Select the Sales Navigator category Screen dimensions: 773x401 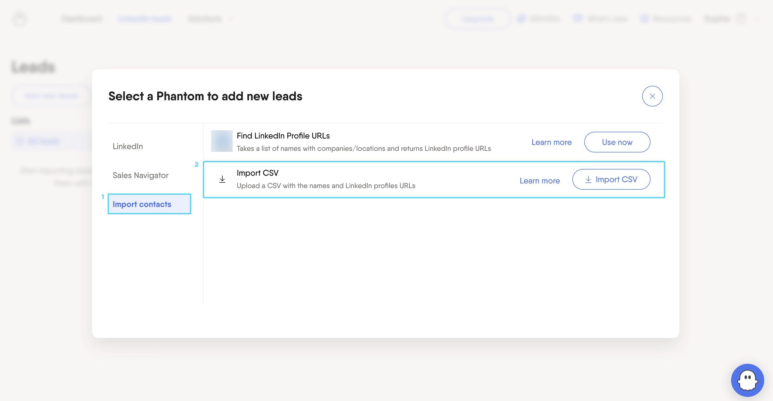coord(140,175)
